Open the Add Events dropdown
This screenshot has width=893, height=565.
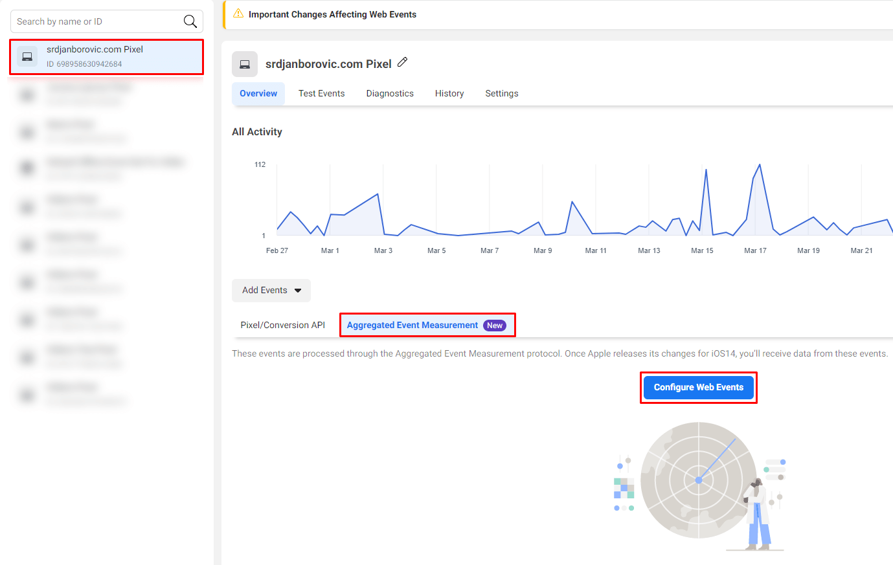click(271, 291)
